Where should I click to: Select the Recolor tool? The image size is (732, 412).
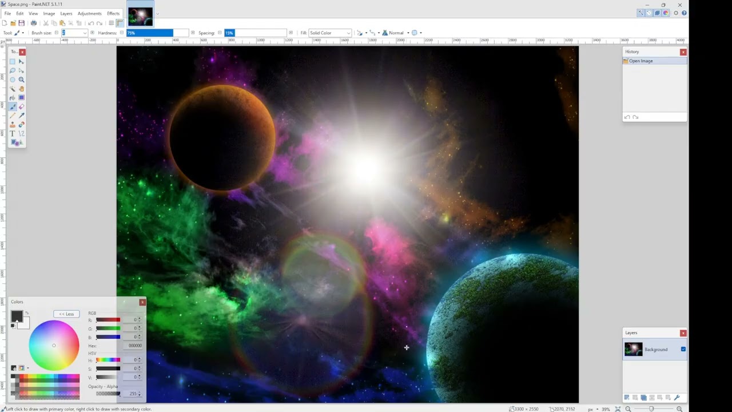21,124
